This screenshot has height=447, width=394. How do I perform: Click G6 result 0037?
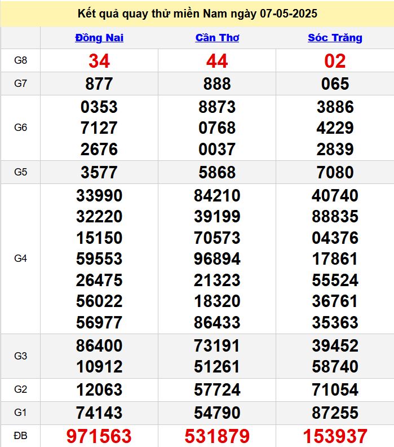[x=217, y=149]
